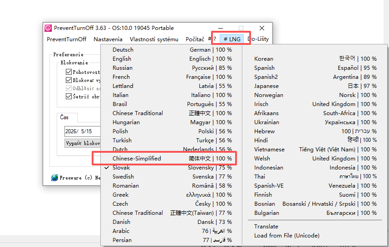The height and width of the screenshot is (247, 389).
Task: Choose Chinese Traditional (Taiwan) 77 % entry
Action: point(171,213)
